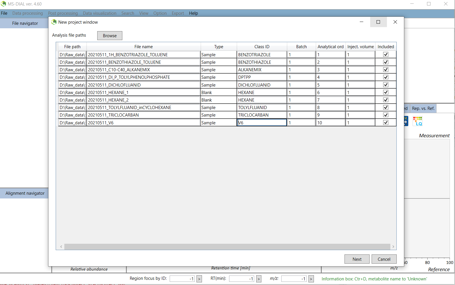Open the View menu

144,13
